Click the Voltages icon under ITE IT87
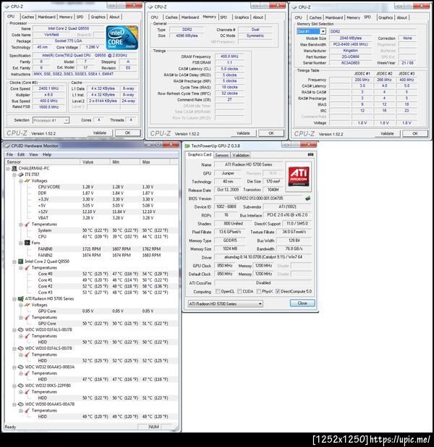Screen dimensions: 434x447 (27, 180)
